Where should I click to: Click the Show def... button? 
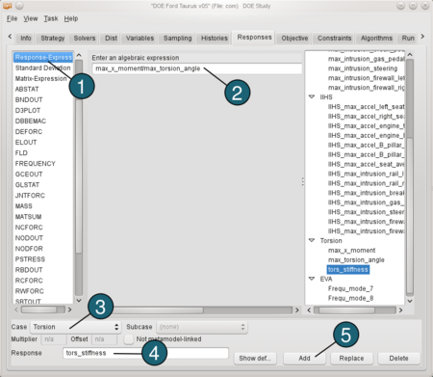pos(254,358)
